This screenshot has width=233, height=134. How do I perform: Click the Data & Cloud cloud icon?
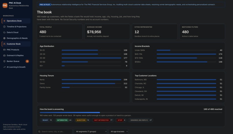click(4, 32)
